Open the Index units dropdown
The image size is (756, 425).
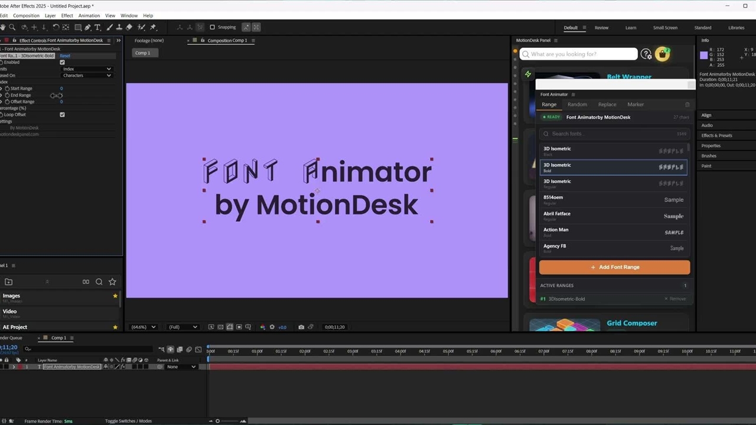(x=87, y=69)
